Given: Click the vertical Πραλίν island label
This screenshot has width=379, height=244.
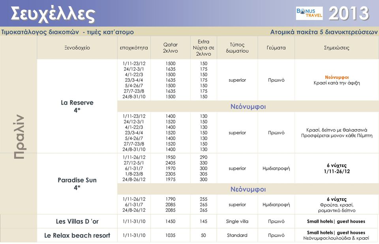Looking at the screenshot, I should 19,137.
